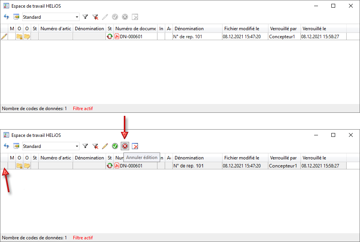The width and height of the screenshot is (360, 242).
Task: Click HELiOS title bar icon of upper window
Action: point(6,6)
